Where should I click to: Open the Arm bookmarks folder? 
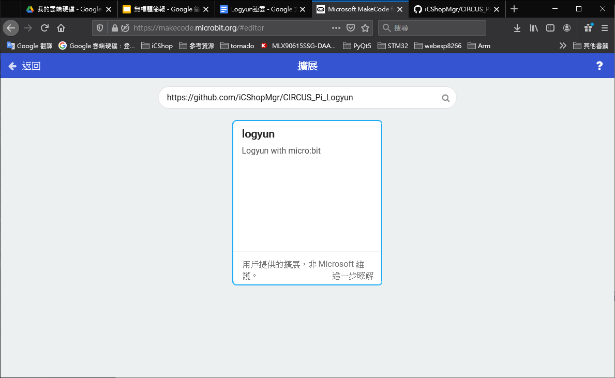click(479, 46)
